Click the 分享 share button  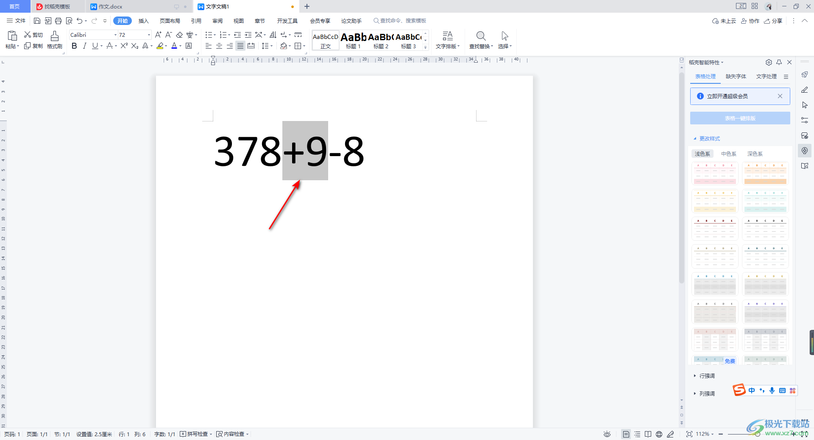click(x=773, y=21)
